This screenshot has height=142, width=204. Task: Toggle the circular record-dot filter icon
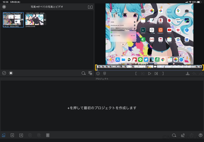coord(11,73)
